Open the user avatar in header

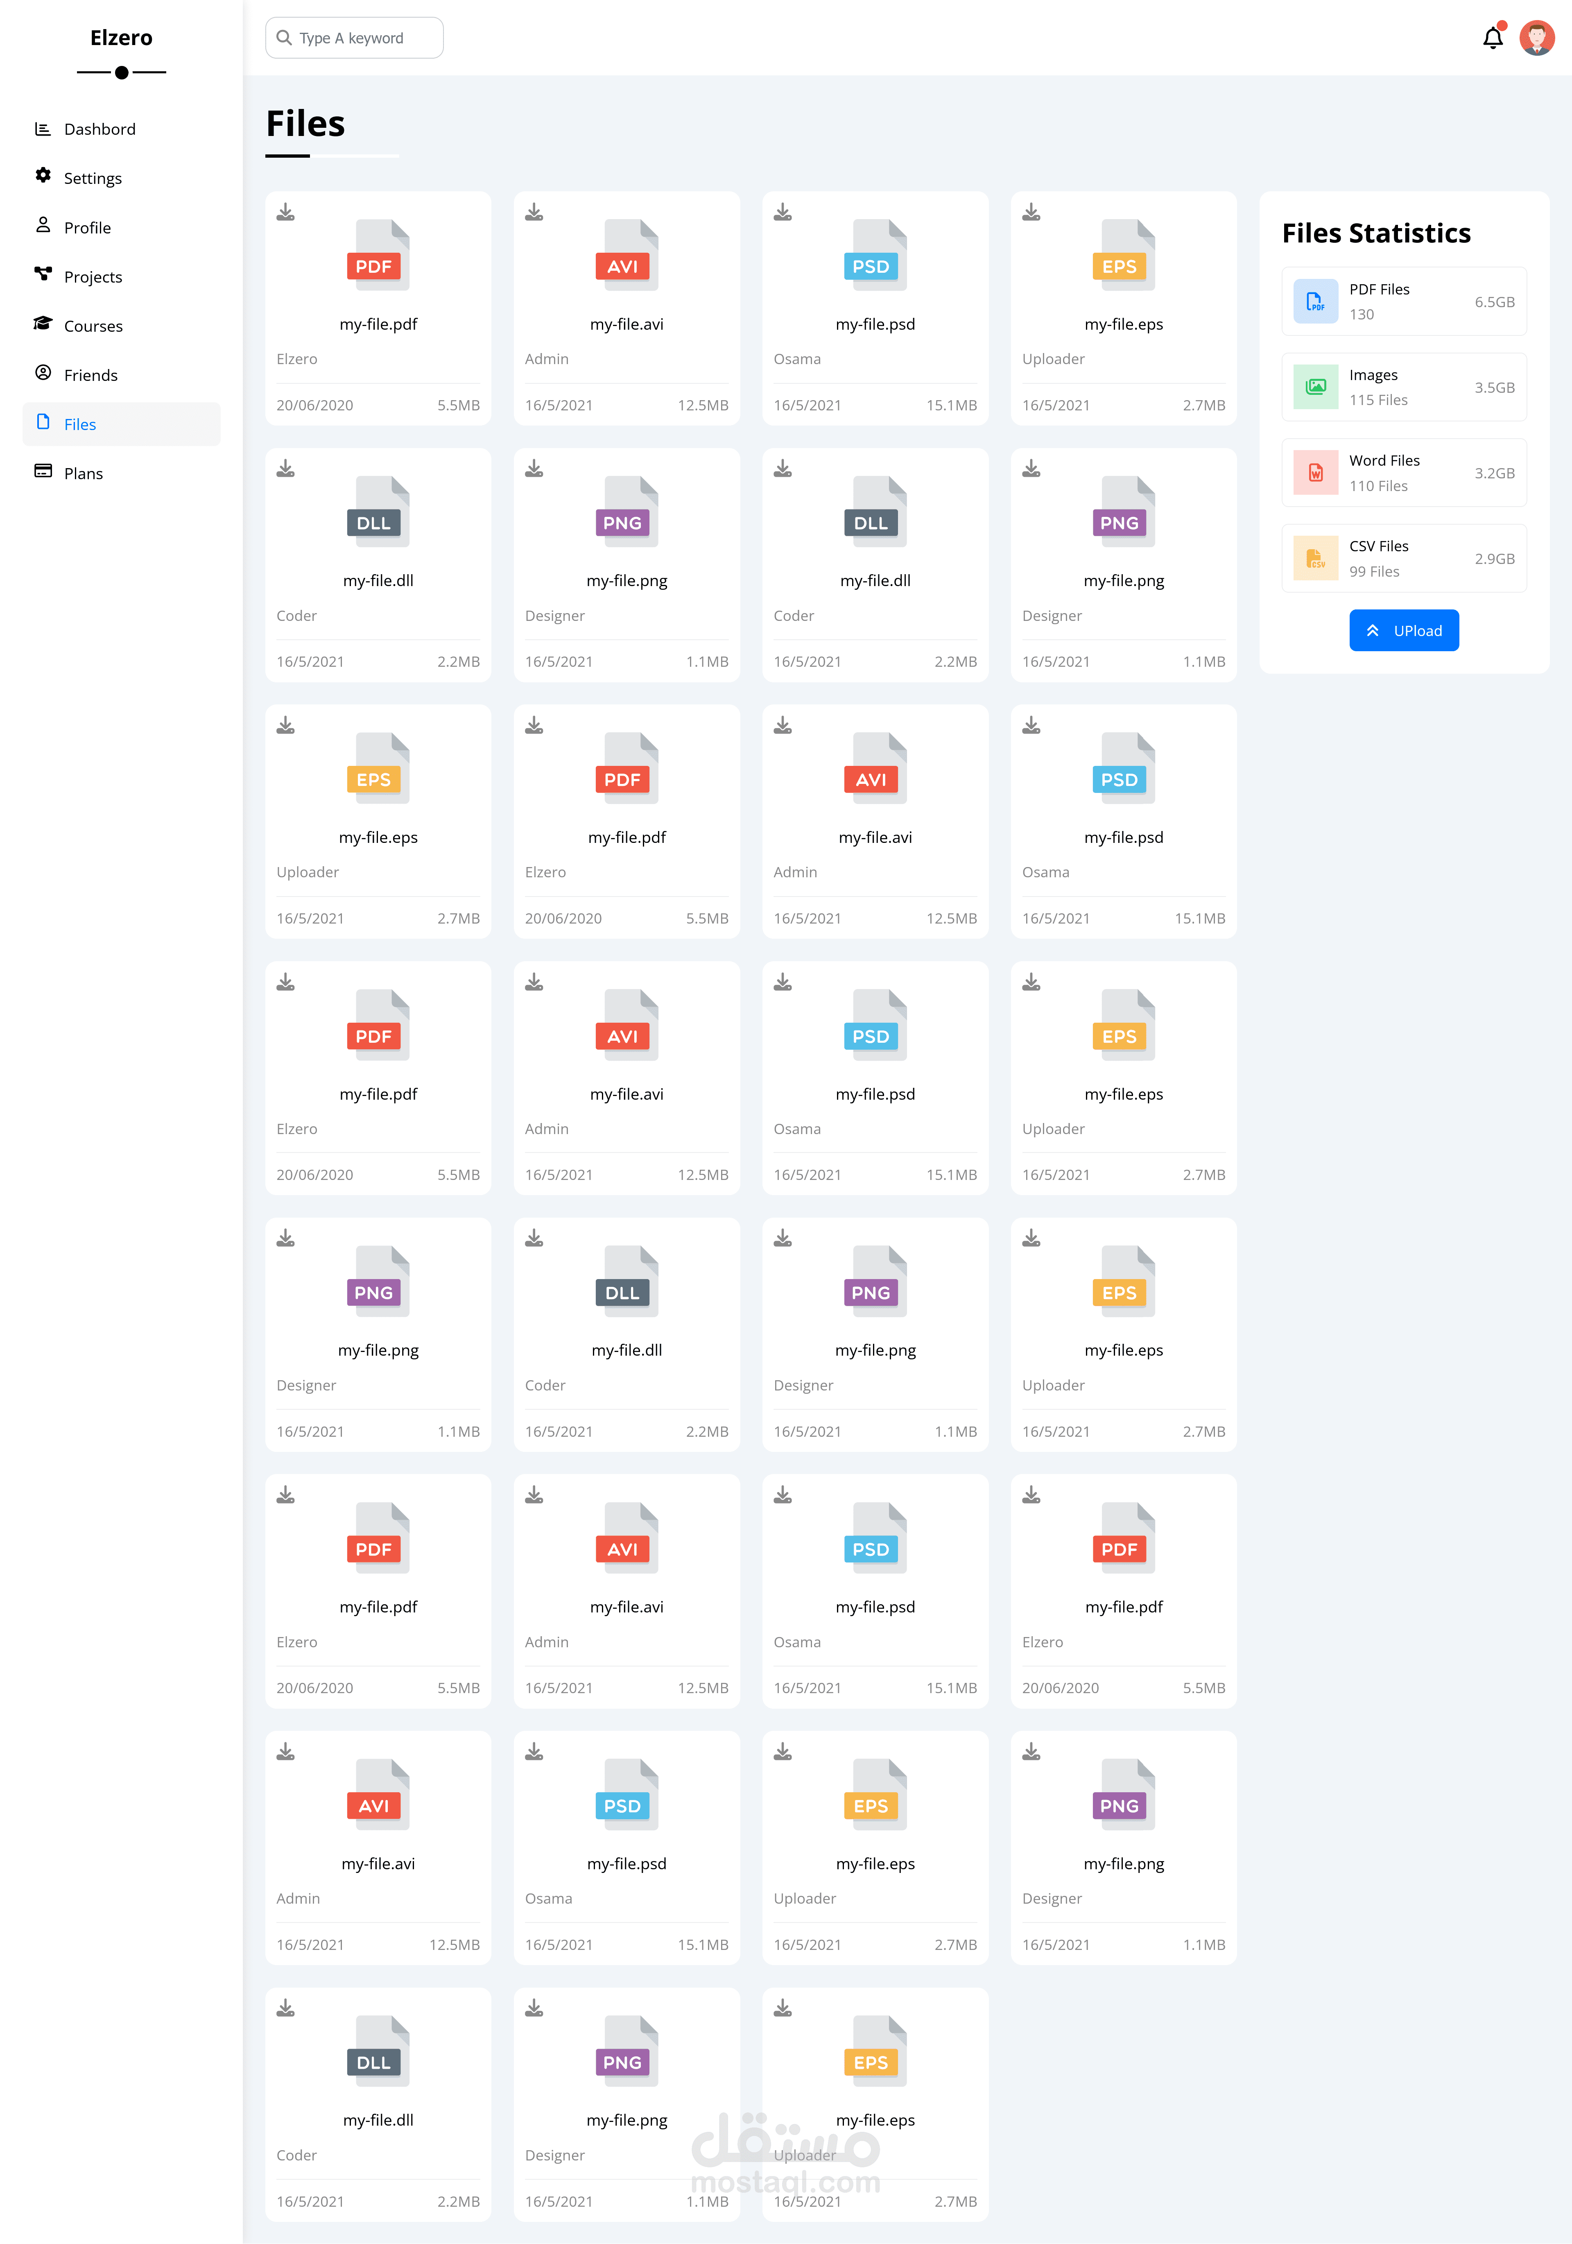[1536, 38]
